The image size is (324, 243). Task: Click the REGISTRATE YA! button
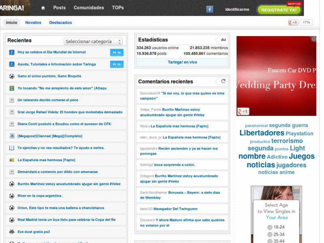pyautogui.click(x=279, y=10)
